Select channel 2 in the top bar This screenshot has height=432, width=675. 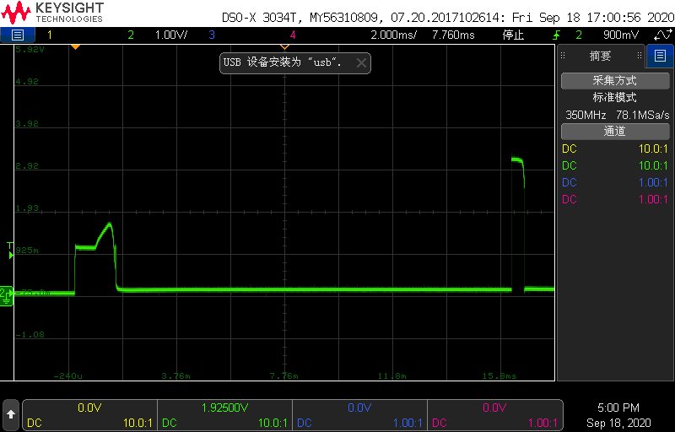click(x=131, y=35)
